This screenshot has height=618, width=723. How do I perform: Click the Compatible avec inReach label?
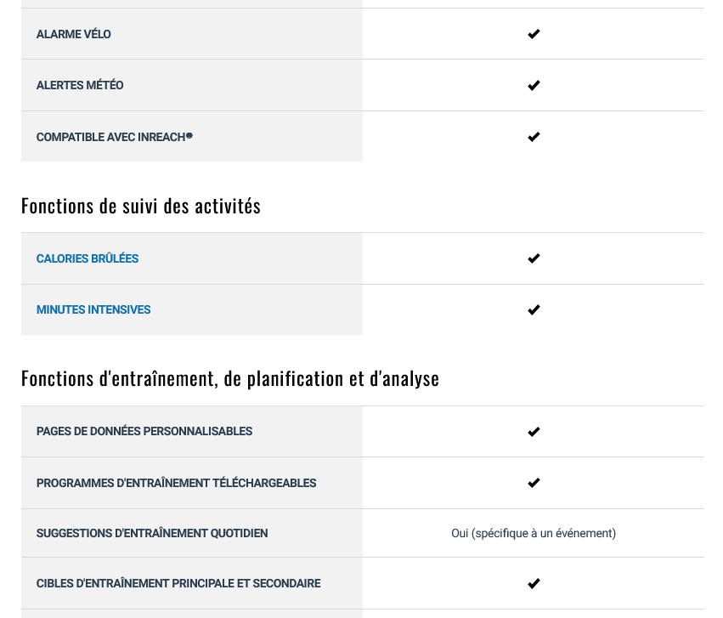coord(115,138)
